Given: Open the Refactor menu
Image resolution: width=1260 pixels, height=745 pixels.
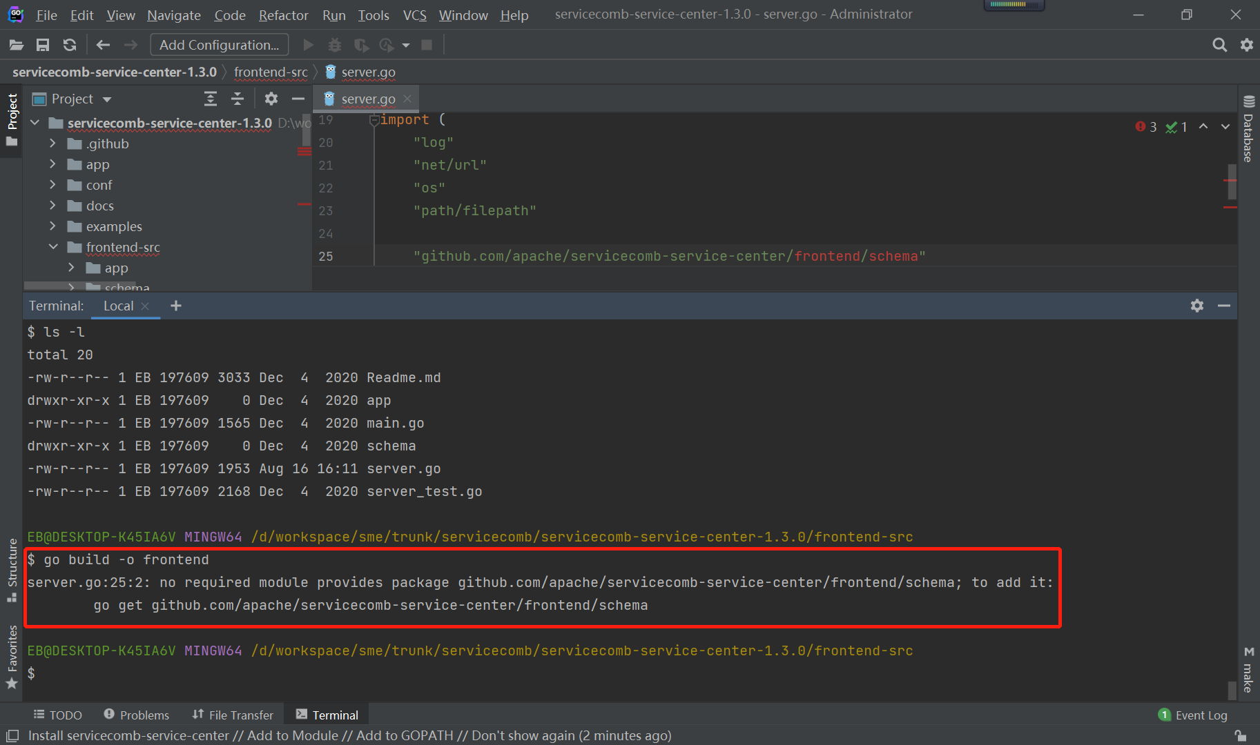Looking at the screenshot, I should [283, 15].
